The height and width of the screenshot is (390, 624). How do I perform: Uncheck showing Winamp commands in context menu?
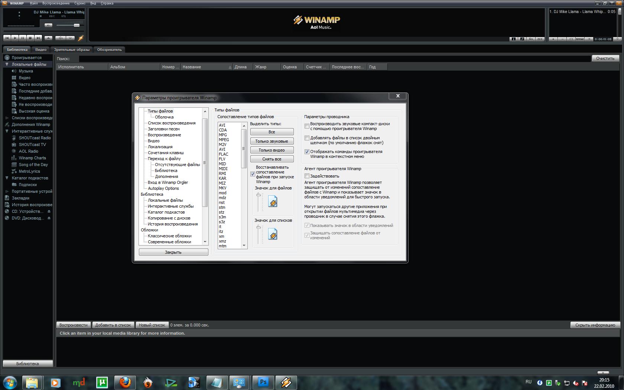(307, 152)
